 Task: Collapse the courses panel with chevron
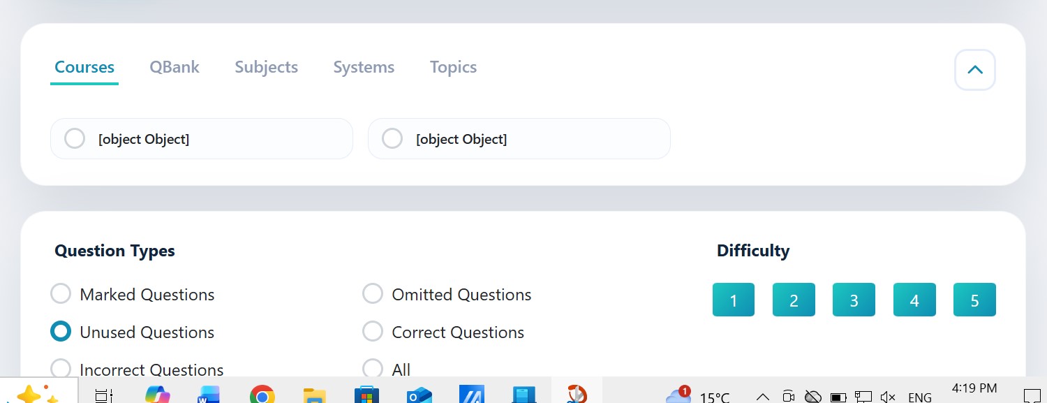click(974, 70)
